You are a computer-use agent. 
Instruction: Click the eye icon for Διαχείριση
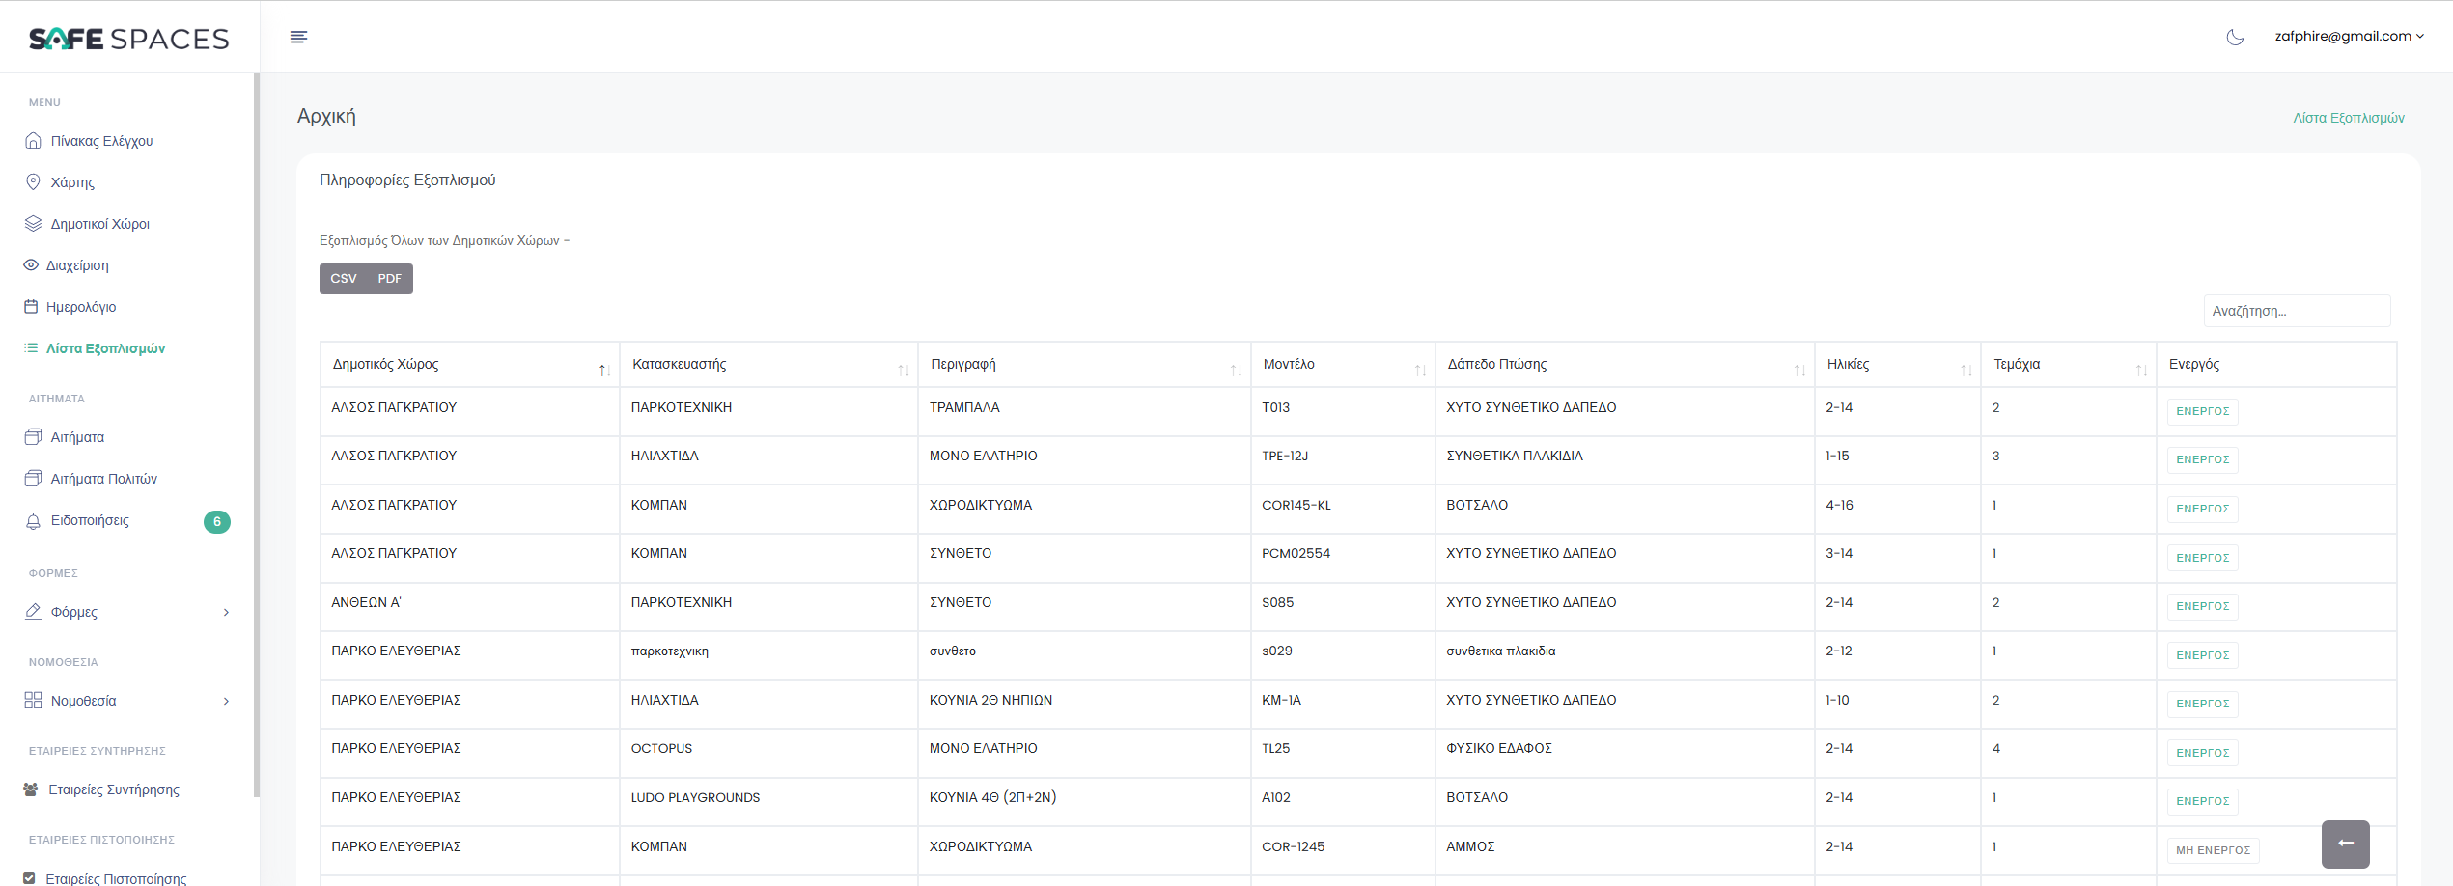[31, 265]
